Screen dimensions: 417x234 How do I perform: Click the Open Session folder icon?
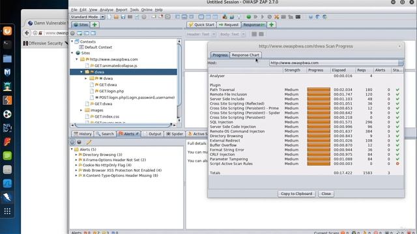click(116, 17)
